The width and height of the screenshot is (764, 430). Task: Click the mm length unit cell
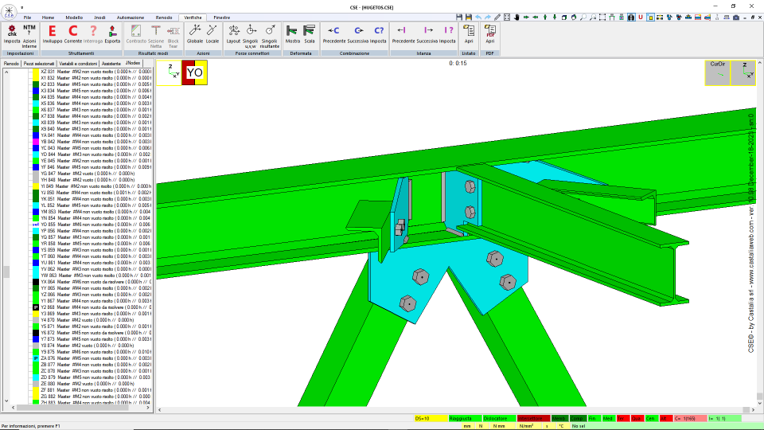pos(467,426)
